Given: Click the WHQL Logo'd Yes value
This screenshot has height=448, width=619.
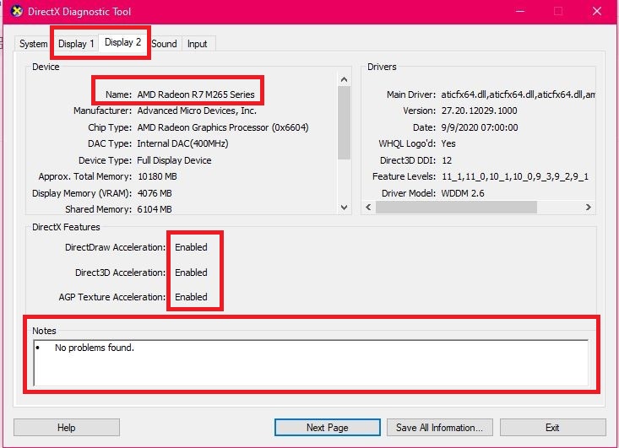Looking at the screenshot, I should click(x=448, y=143).
